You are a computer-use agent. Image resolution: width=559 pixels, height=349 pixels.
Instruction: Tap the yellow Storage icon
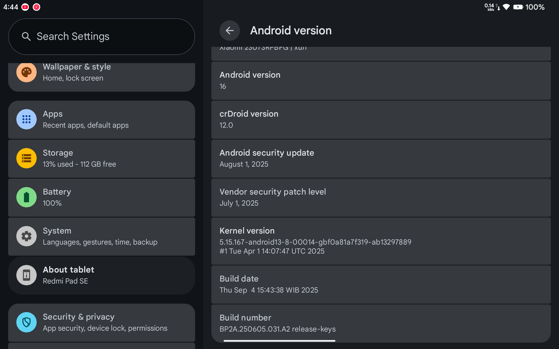26,158
